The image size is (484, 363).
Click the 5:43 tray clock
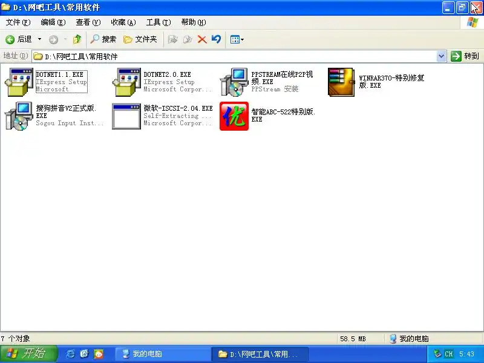[466, 354]
